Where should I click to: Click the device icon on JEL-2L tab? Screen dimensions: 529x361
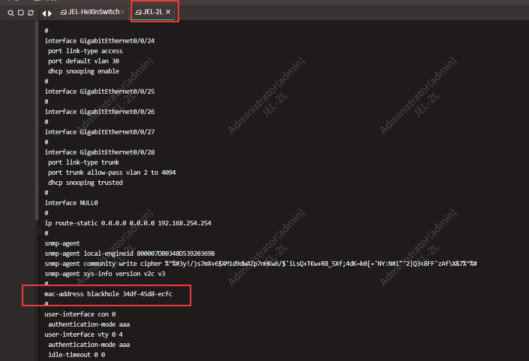pos(138,12)
